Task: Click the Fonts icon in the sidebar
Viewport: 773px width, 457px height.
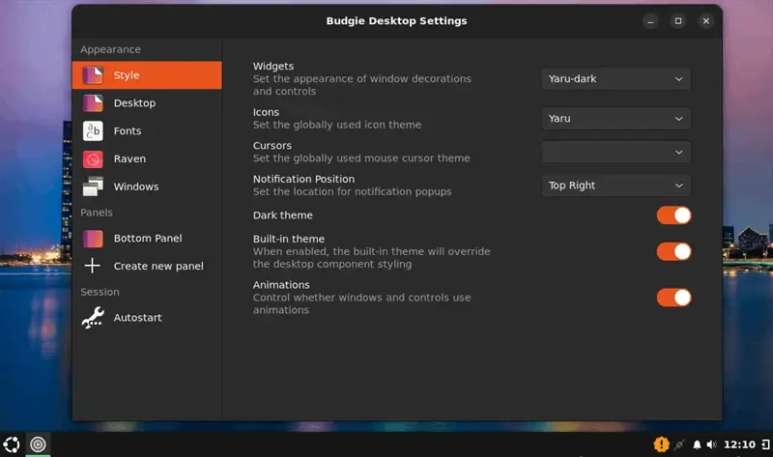Action: coord(93,131)
